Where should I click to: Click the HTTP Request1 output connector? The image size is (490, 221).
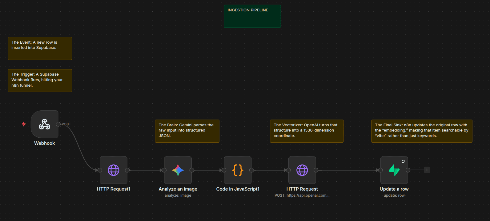(x=127, y=170)
